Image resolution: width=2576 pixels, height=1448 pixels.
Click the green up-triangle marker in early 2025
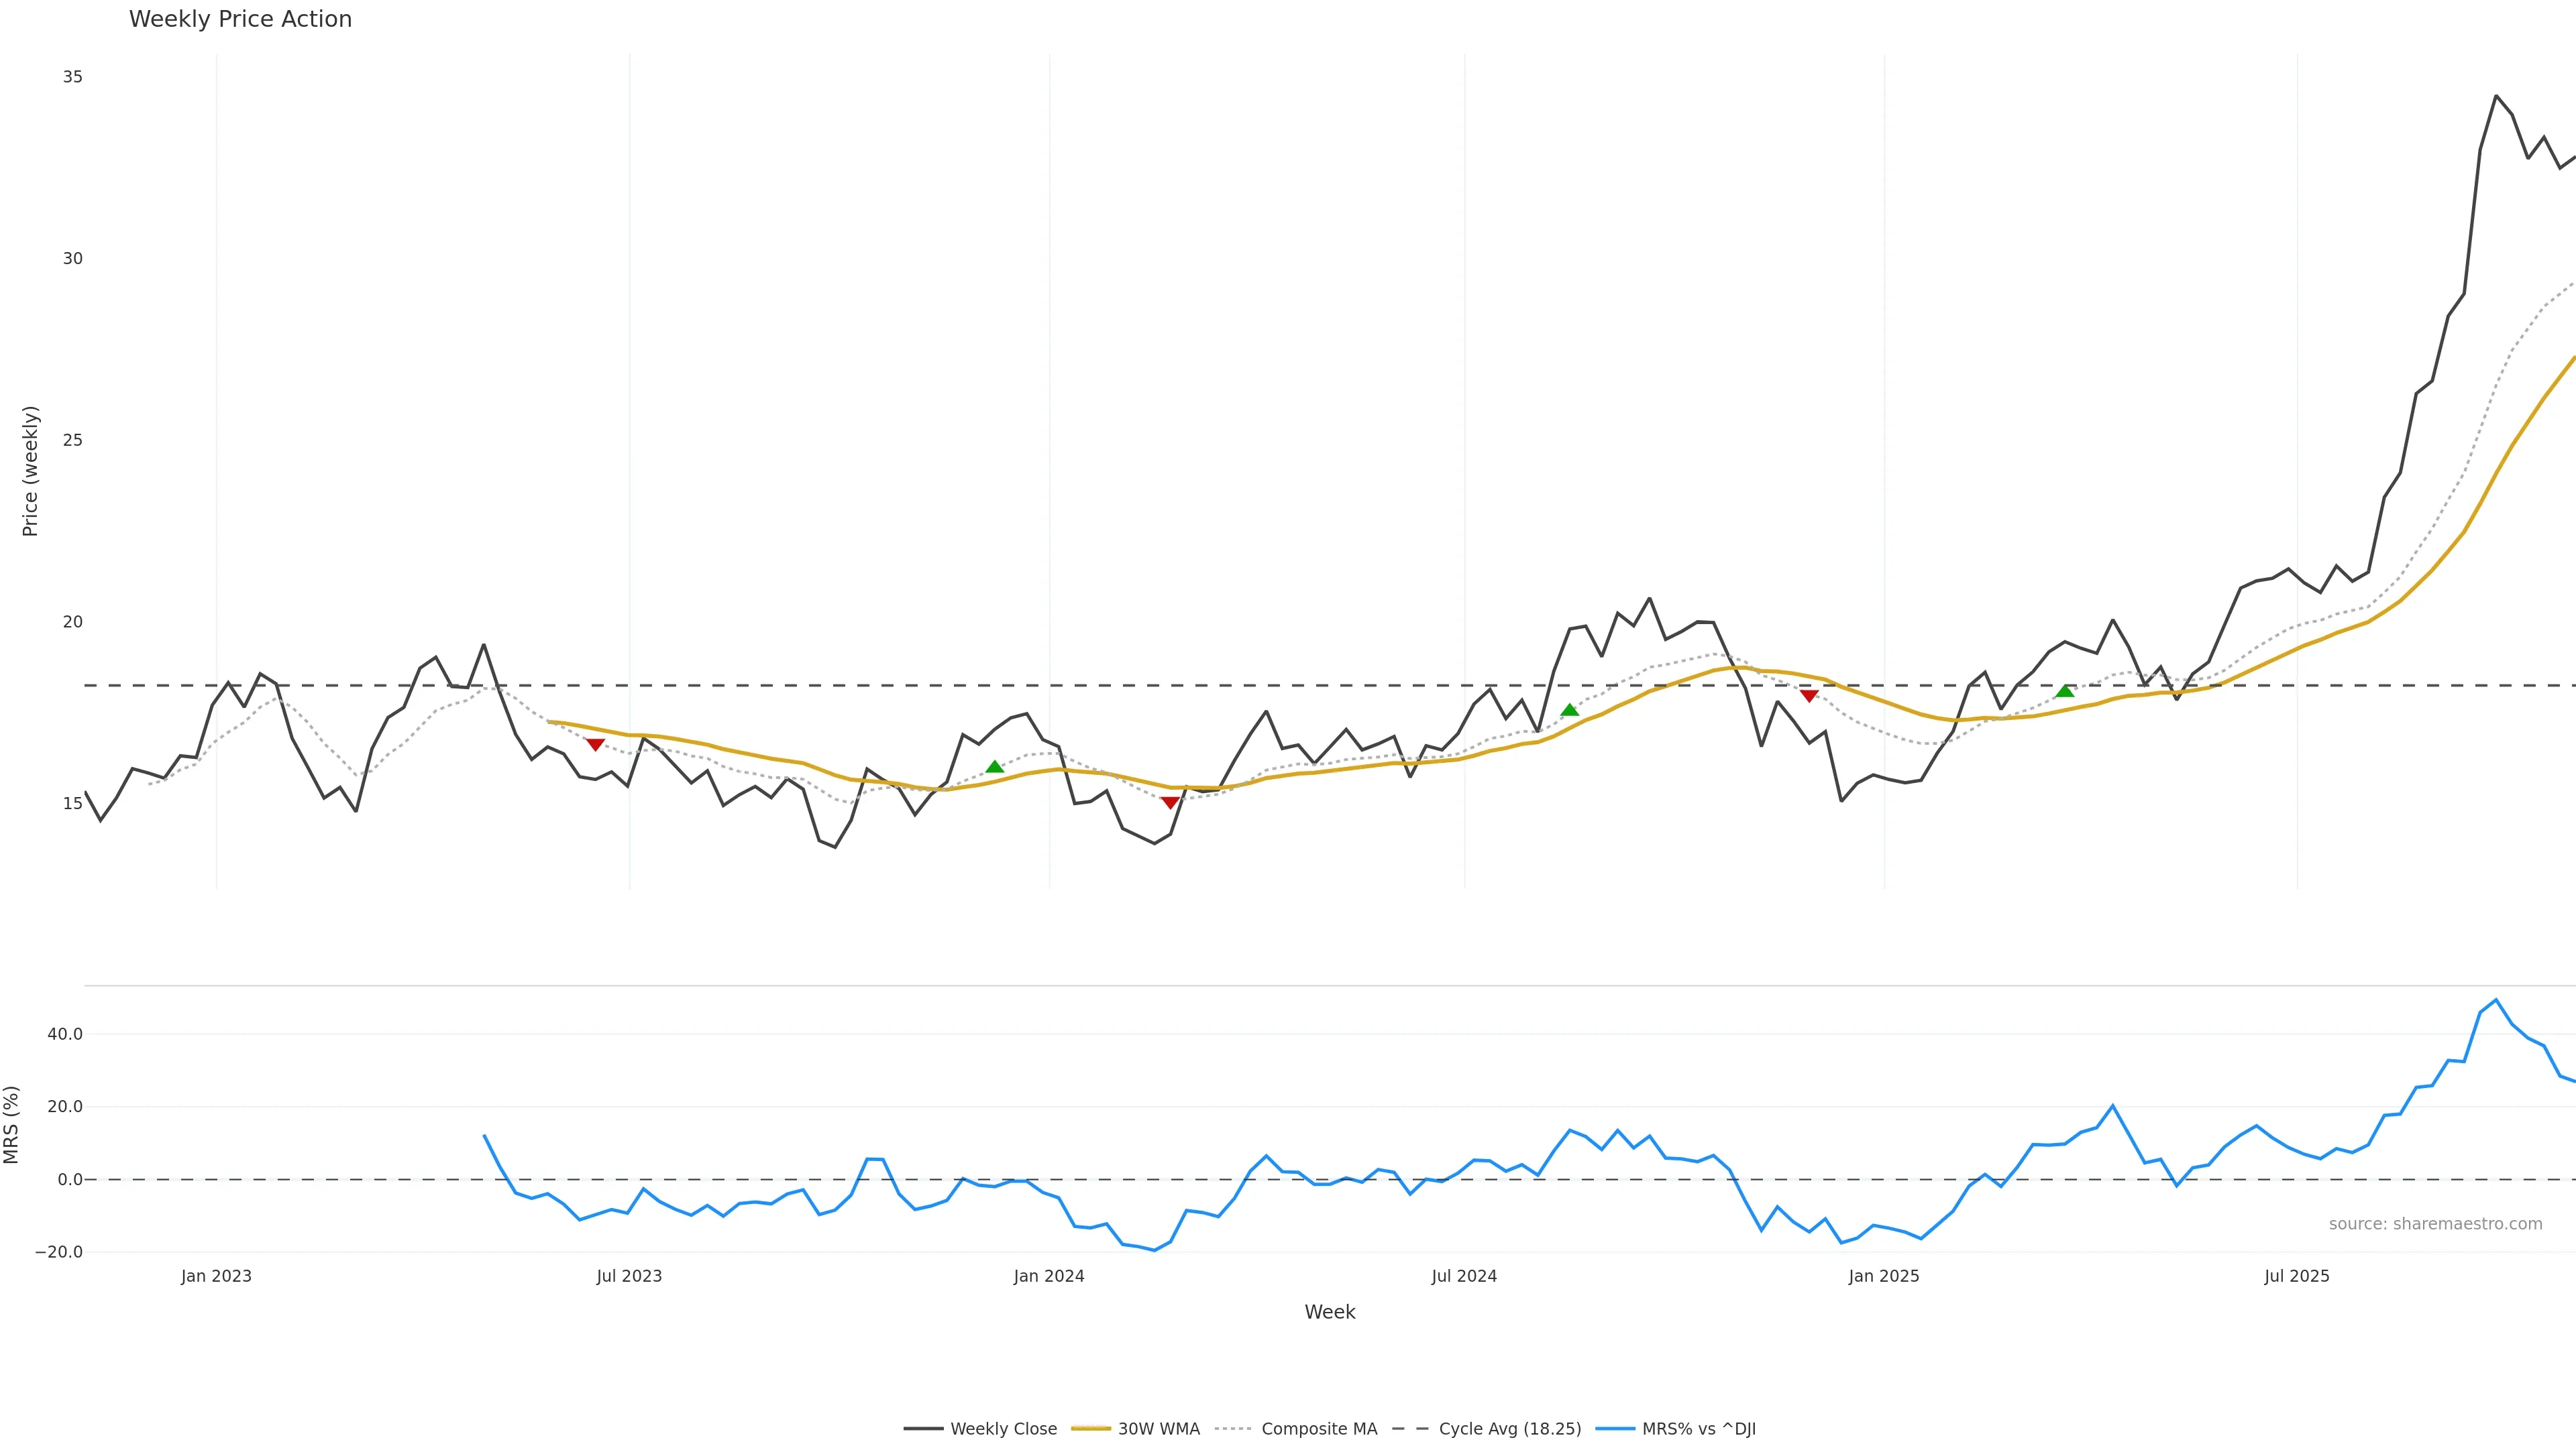pyautogui.click(x=2064, y=690)
